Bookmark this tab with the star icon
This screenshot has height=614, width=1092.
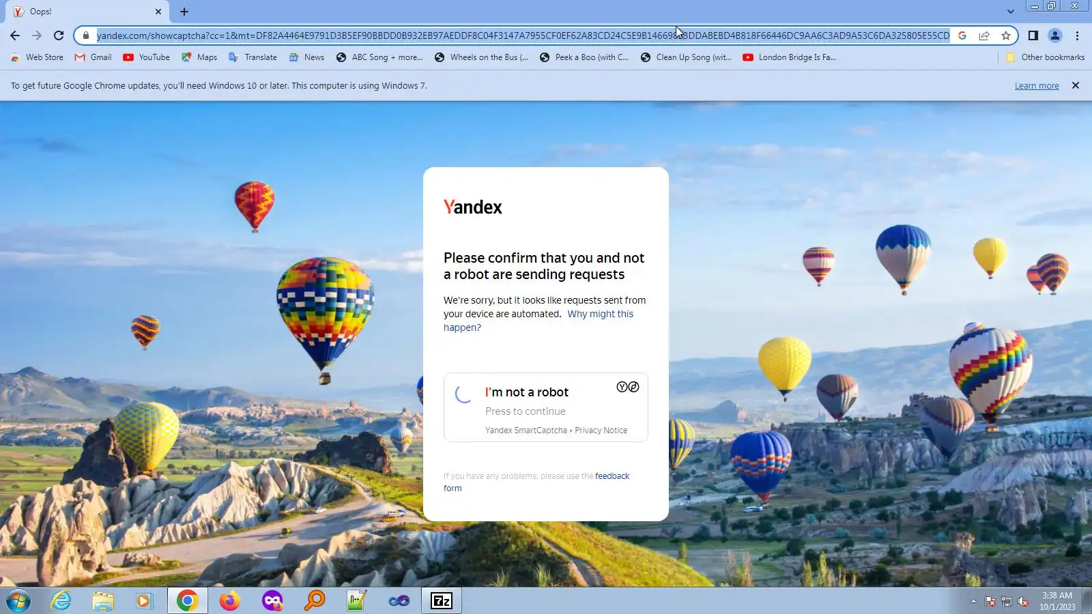coord(1006,35)
